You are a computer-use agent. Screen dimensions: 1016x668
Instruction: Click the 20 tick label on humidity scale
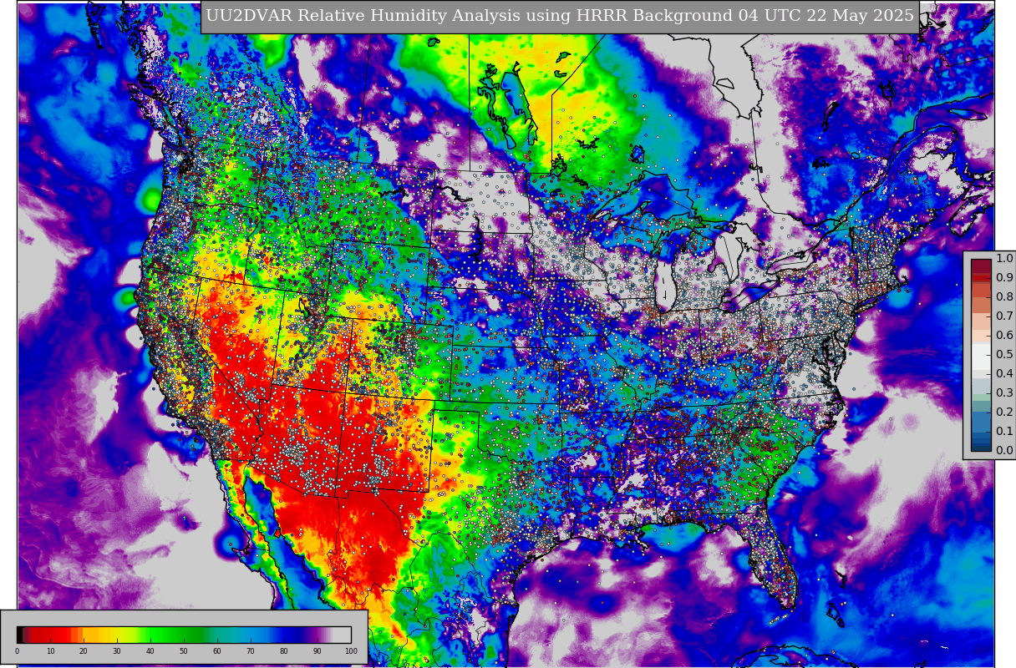pyautogui.click(x=84, y=651)
